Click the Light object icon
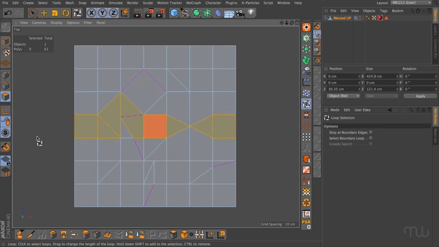 [251, 13]
